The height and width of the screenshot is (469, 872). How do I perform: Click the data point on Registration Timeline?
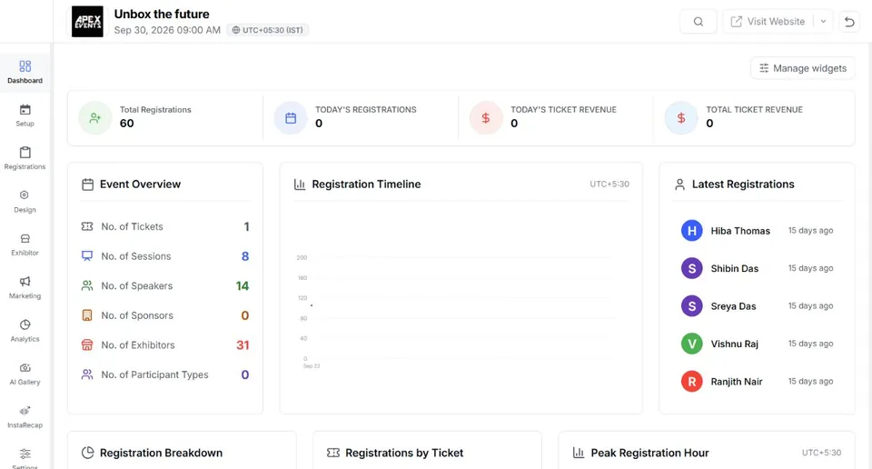[312, 305]
